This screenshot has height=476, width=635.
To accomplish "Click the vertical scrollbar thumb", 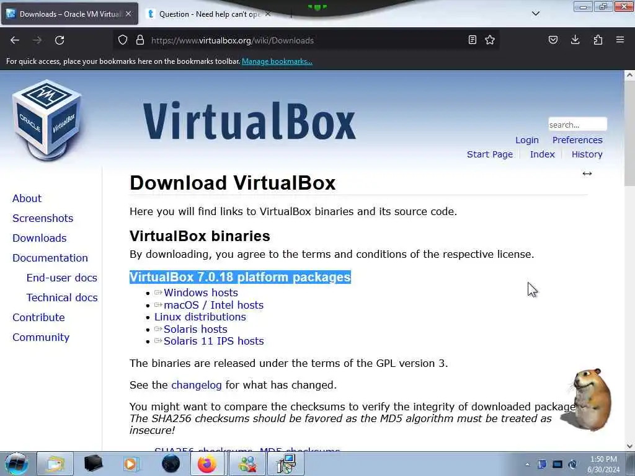I will pos(629,133).
